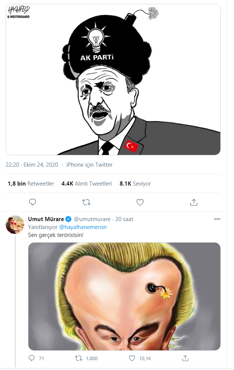
Task: Share Umut Mürare's reply tweet
Action: tap(185, 358)
